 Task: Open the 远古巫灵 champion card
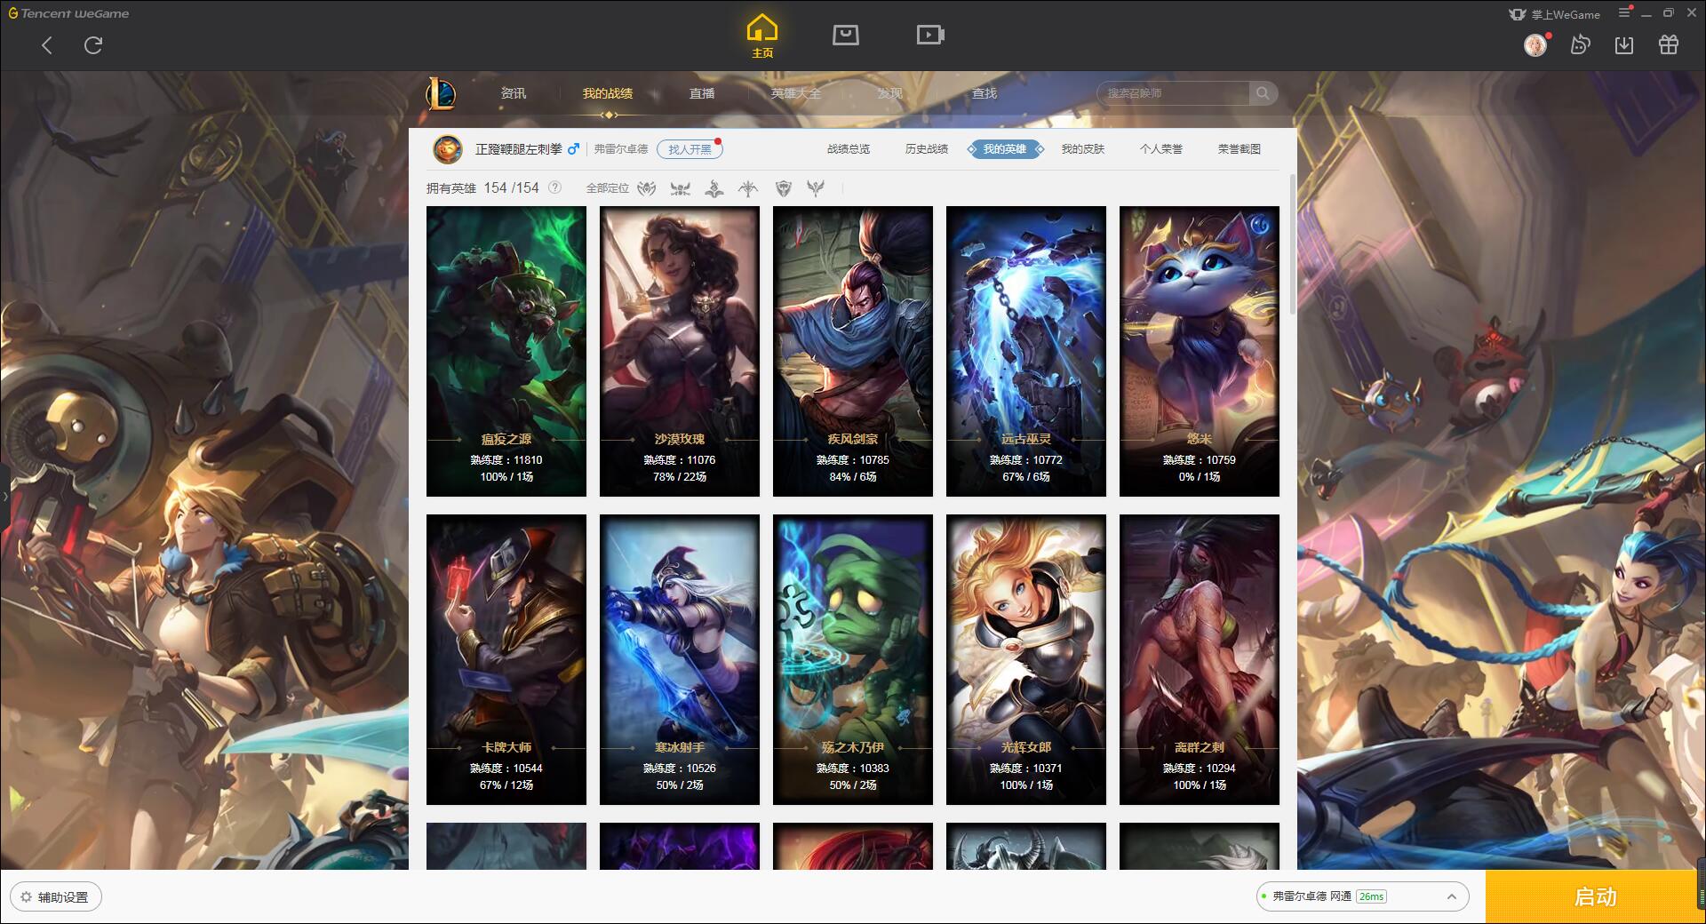(1026, 351)
